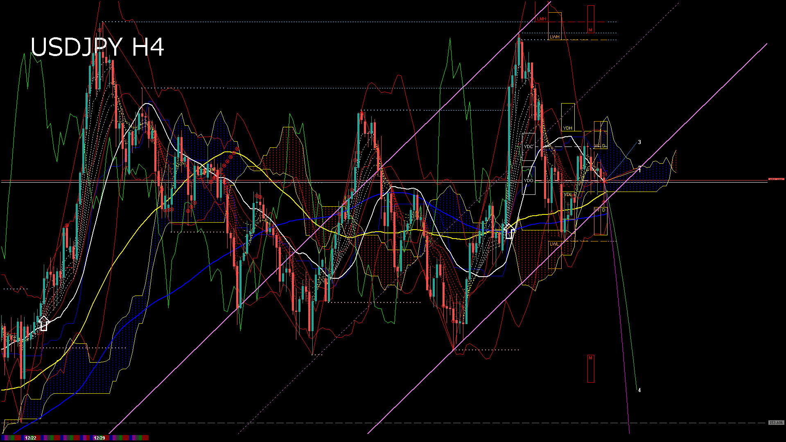Click the red current price tag
Screen dimensions: 786x442
pyautogui.click(x=776, y=180)
